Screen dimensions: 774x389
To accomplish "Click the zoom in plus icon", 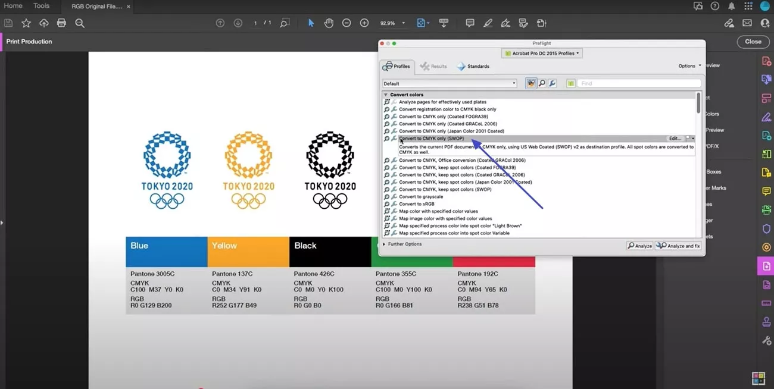I will point(364,23).
